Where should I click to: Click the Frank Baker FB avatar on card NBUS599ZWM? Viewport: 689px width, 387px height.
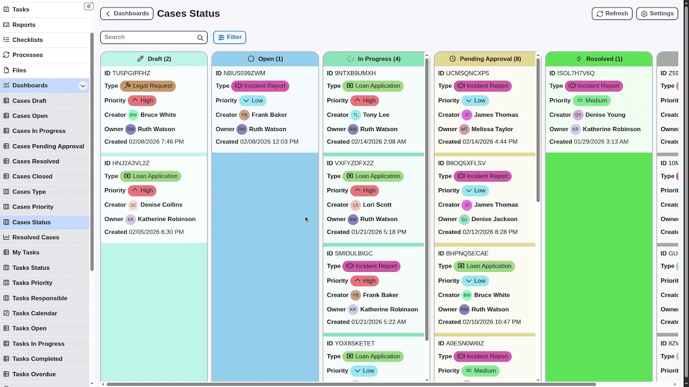click(244, 115)
